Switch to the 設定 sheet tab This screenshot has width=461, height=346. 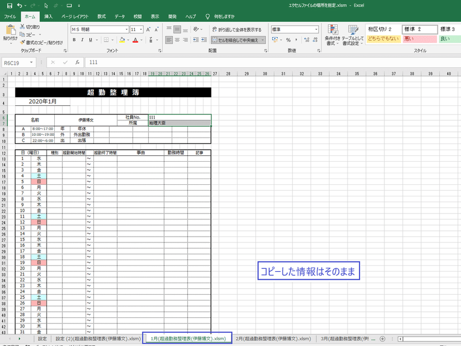point(42,339)
